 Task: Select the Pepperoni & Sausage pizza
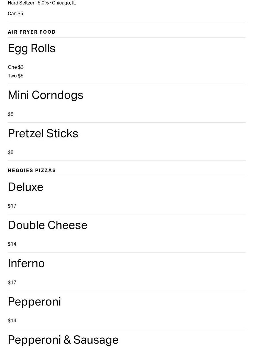tap(63, 340)
